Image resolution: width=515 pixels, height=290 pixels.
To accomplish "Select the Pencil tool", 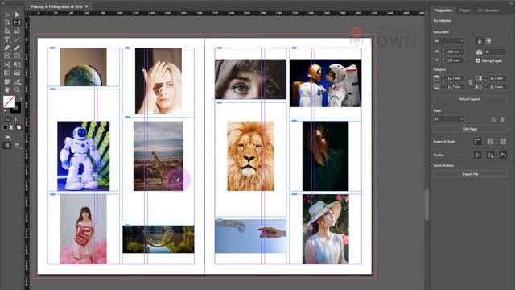I will 17,48.
